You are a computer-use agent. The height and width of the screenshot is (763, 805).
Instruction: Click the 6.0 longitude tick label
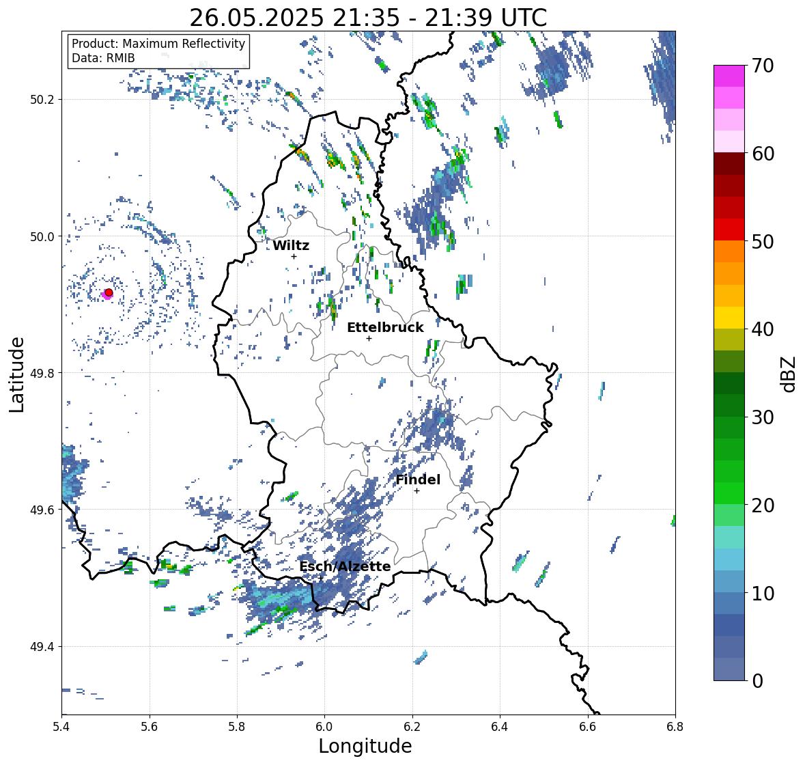[324, 727]
